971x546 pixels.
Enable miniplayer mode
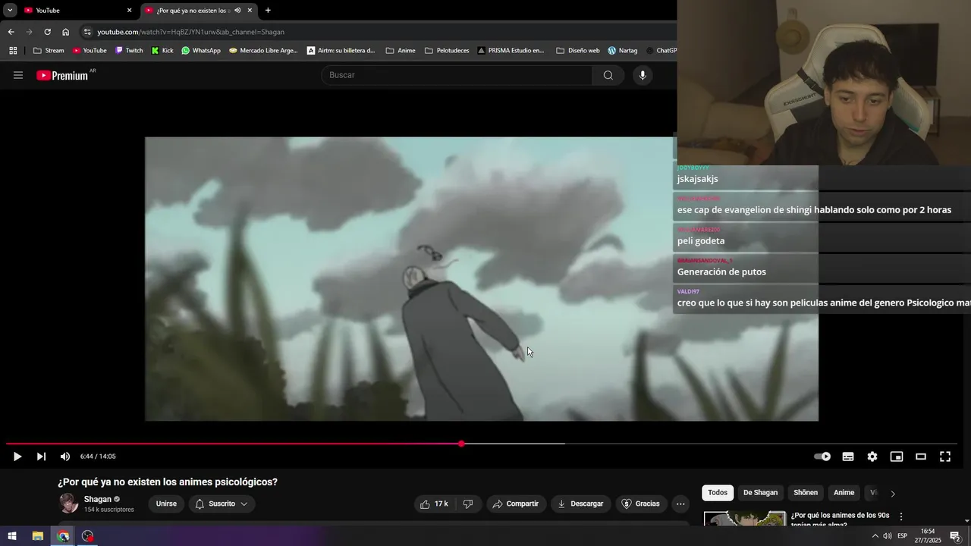tap(897, 457)
